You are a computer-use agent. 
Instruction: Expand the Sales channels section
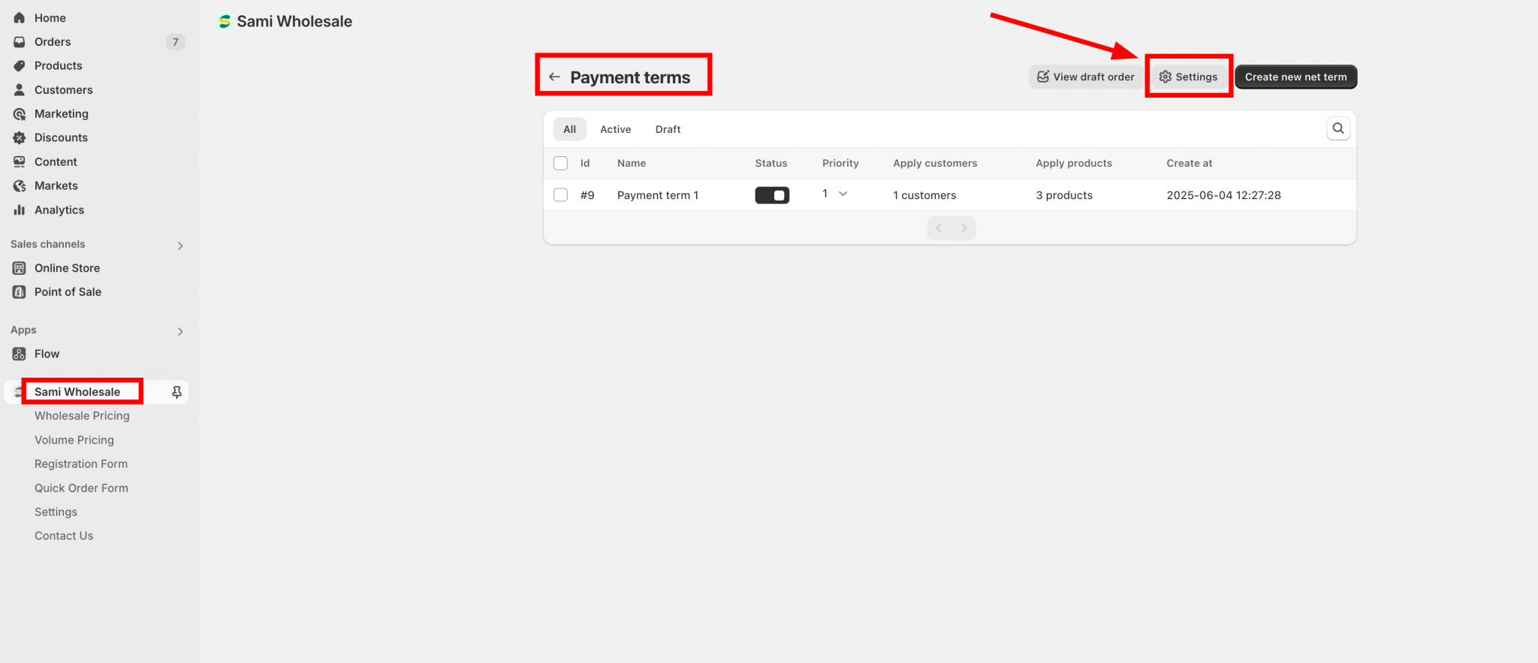180,246
